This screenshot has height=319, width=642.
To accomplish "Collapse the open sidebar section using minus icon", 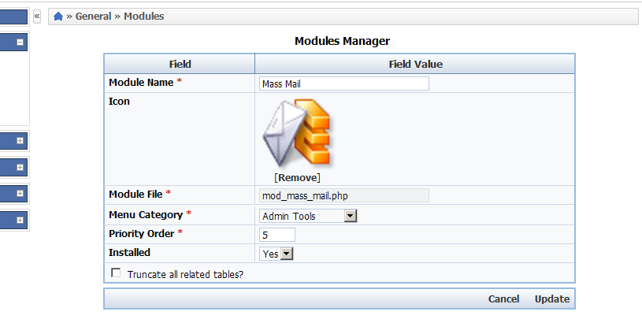I will click(20, 43).
